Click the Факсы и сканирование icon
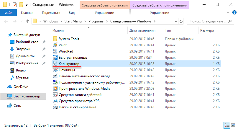This screenshot has width=238, height=129. (x=55, y=107)
